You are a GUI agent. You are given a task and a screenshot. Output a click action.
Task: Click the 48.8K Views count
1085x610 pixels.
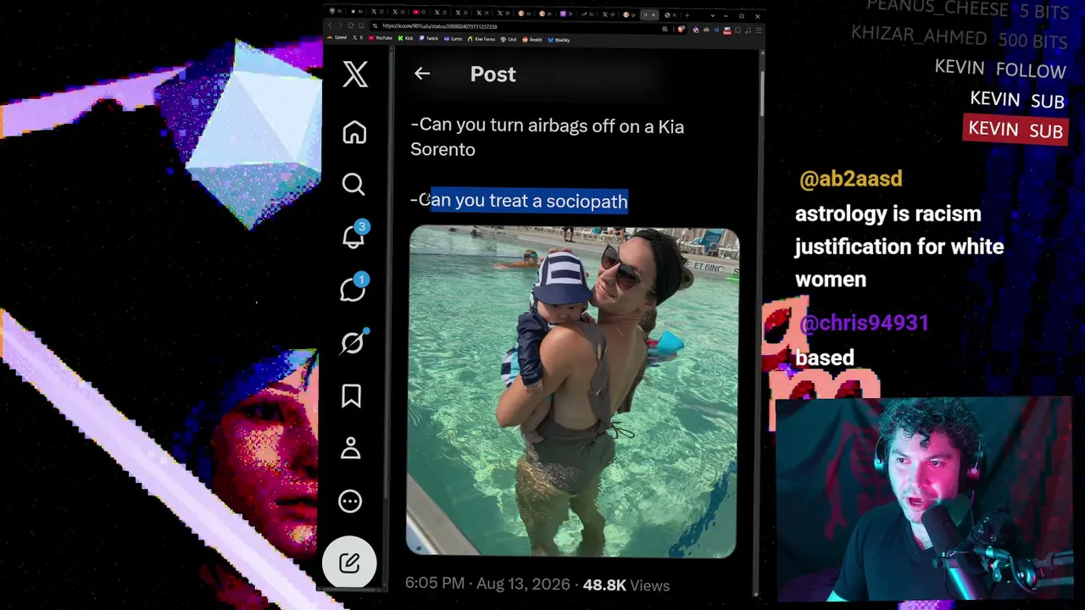point(626,585)
